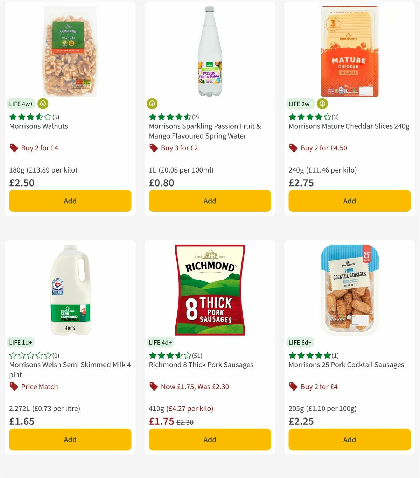Click the (0) rating on Welsh Semi Skimmed Milk
Screen dimensions: 420x478
point(56,355)
